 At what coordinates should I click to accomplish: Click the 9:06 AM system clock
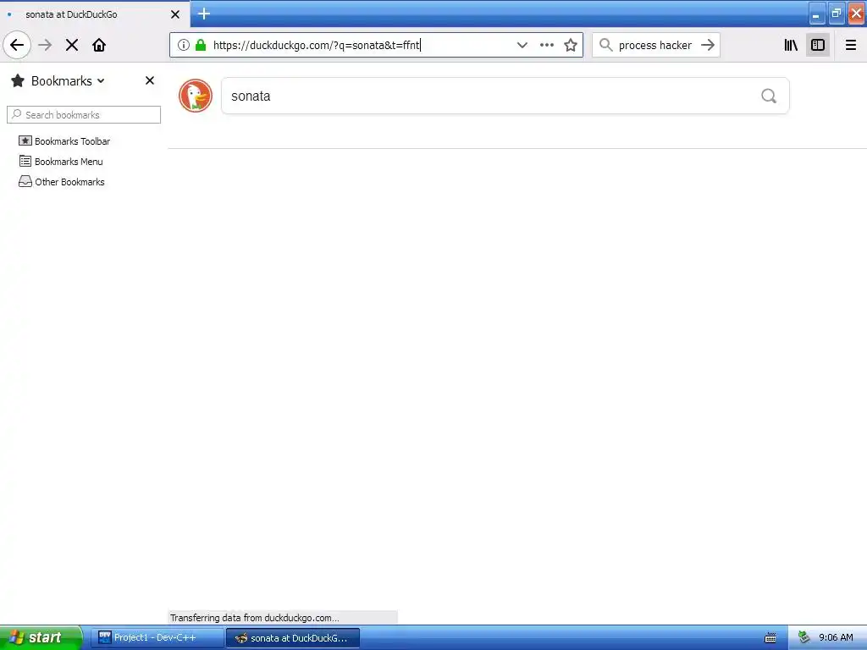point(836,638)
